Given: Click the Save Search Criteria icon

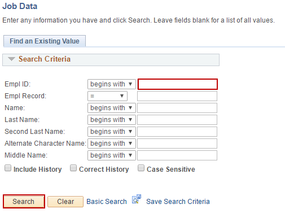Looking at the screenshot, I should pyautogui.click(x=137, y=199).
